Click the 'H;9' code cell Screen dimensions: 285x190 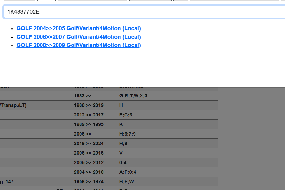tap(123, 144)
